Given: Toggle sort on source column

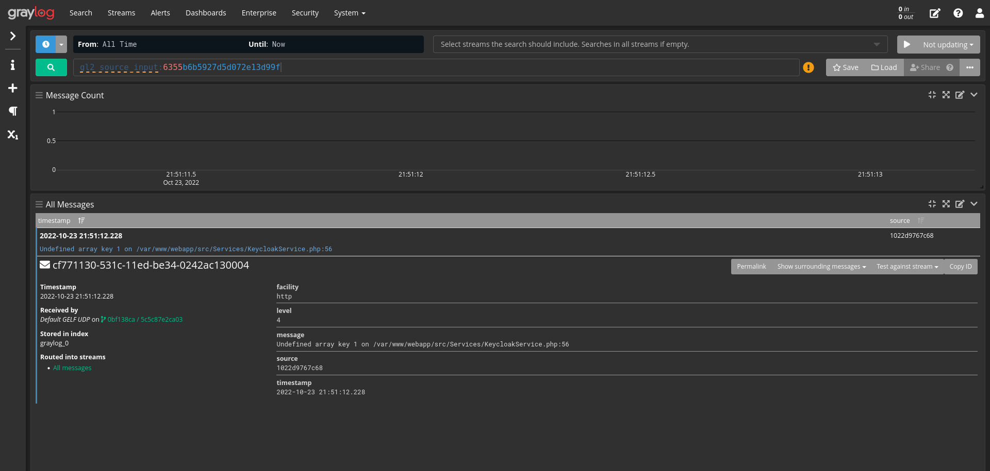Looking at the screenshot, I should (x=921, y=220).
